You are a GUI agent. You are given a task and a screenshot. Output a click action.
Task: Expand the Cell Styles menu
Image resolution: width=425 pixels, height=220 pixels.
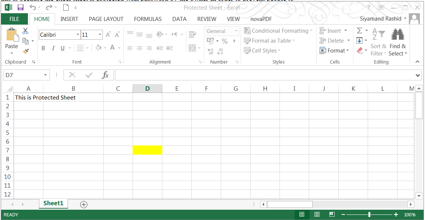pos(262,51)
